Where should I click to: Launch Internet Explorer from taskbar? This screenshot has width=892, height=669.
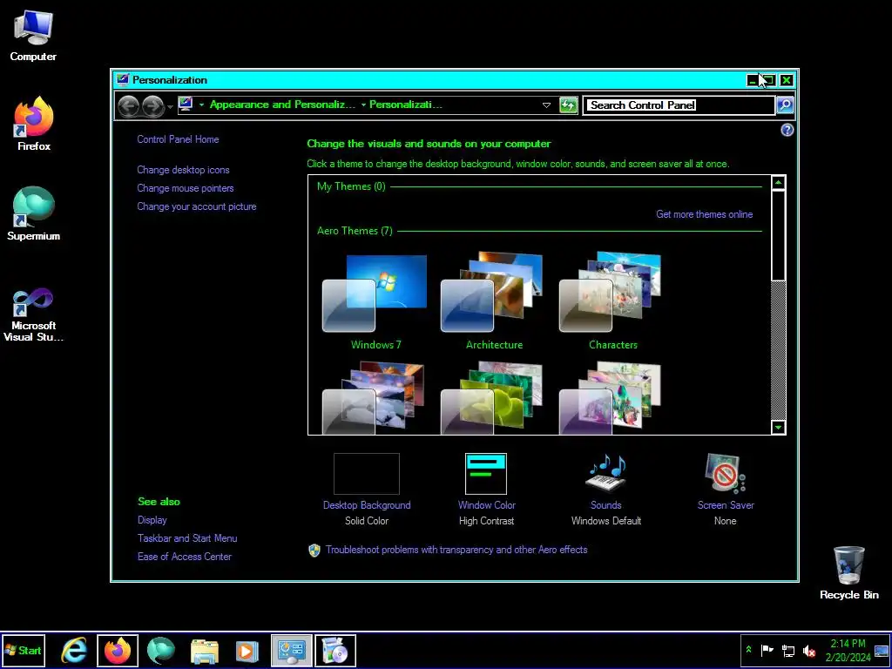(x=74, y=651)
